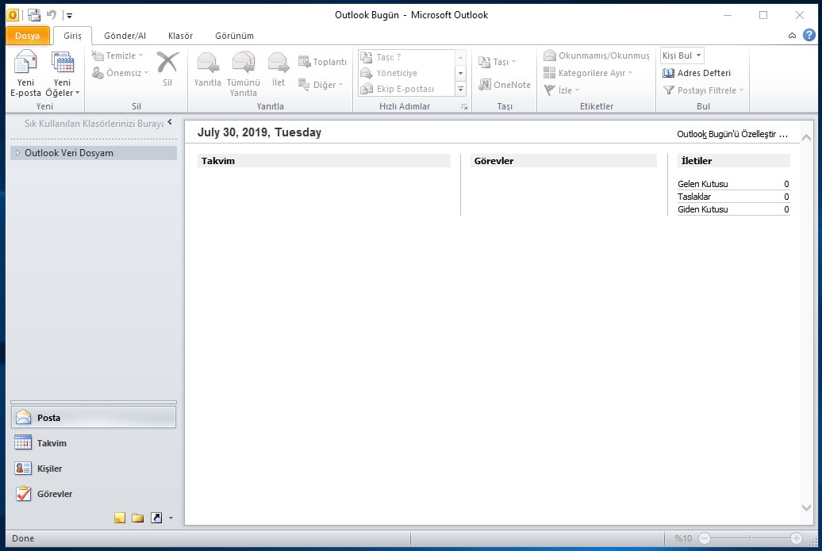The width and height of the screenshot is (822, 551).
Task: Click the Undo quick access icon
Action: [x=51, y=14]
